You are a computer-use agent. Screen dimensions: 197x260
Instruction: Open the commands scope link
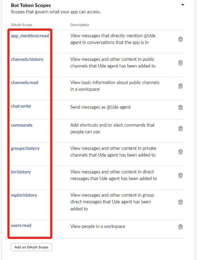[x=22, y=125]
